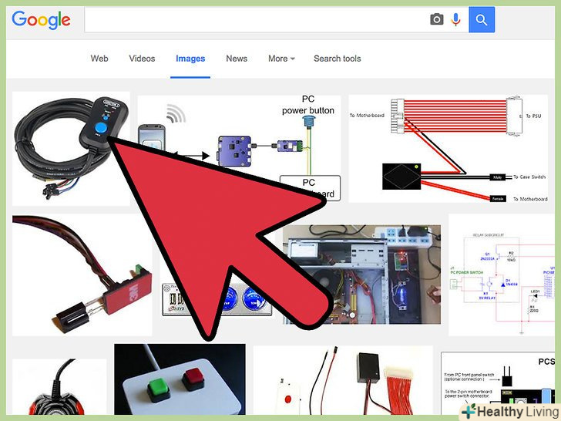Open front panel switch diagram thumbnail
Screen dimensions: 561x421
tap(498, 383)
